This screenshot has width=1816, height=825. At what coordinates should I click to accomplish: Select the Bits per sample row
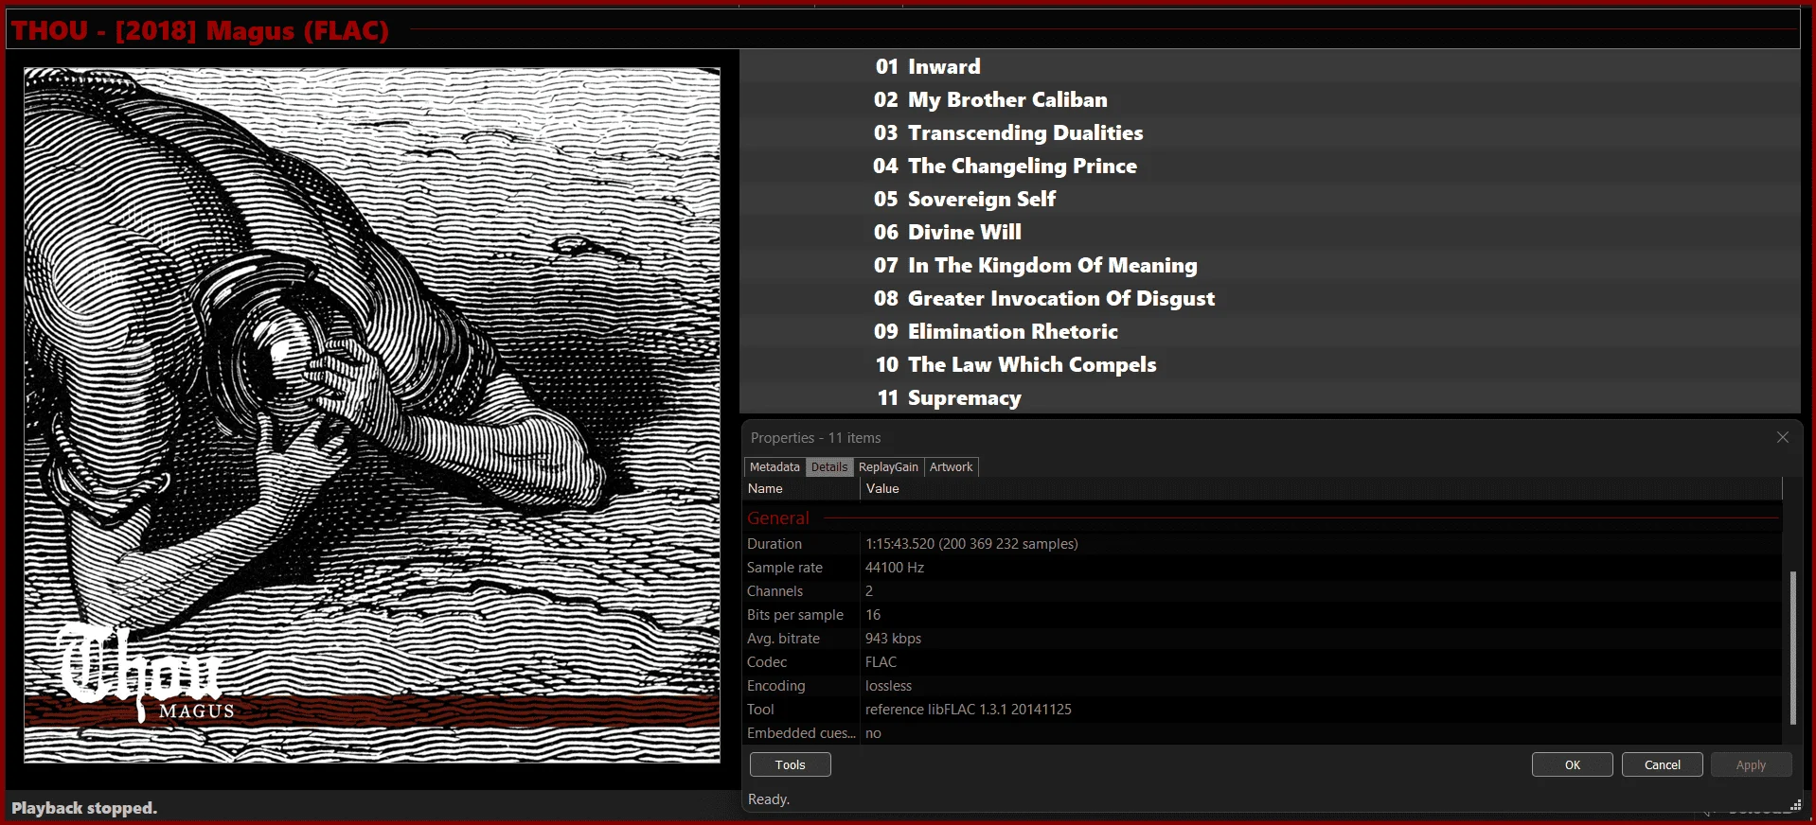coord(1263,615)
